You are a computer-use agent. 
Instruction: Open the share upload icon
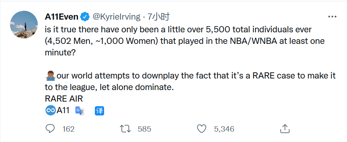coord(285,129)
